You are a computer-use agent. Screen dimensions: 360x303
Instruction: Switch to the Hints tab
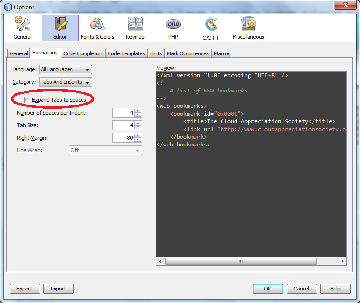point(156,53)
